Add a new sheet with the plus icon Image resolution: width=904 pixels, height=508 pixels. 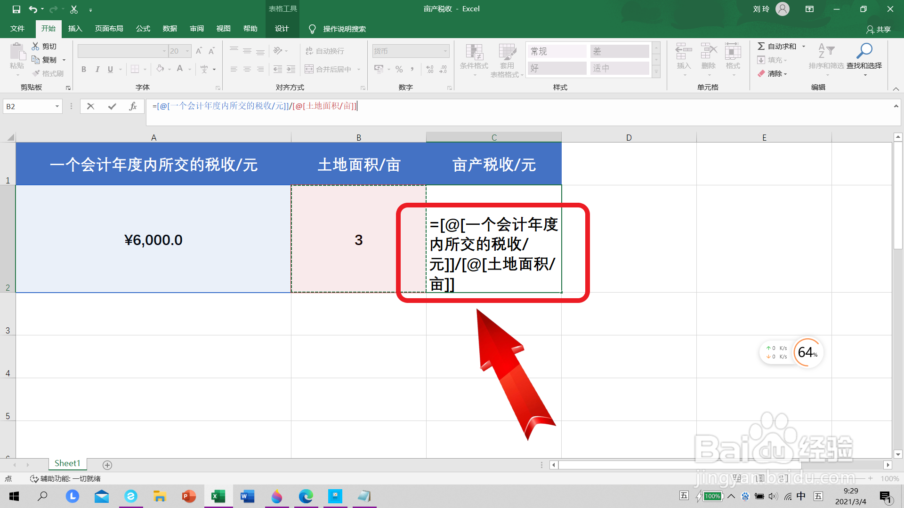click(107, 465)
